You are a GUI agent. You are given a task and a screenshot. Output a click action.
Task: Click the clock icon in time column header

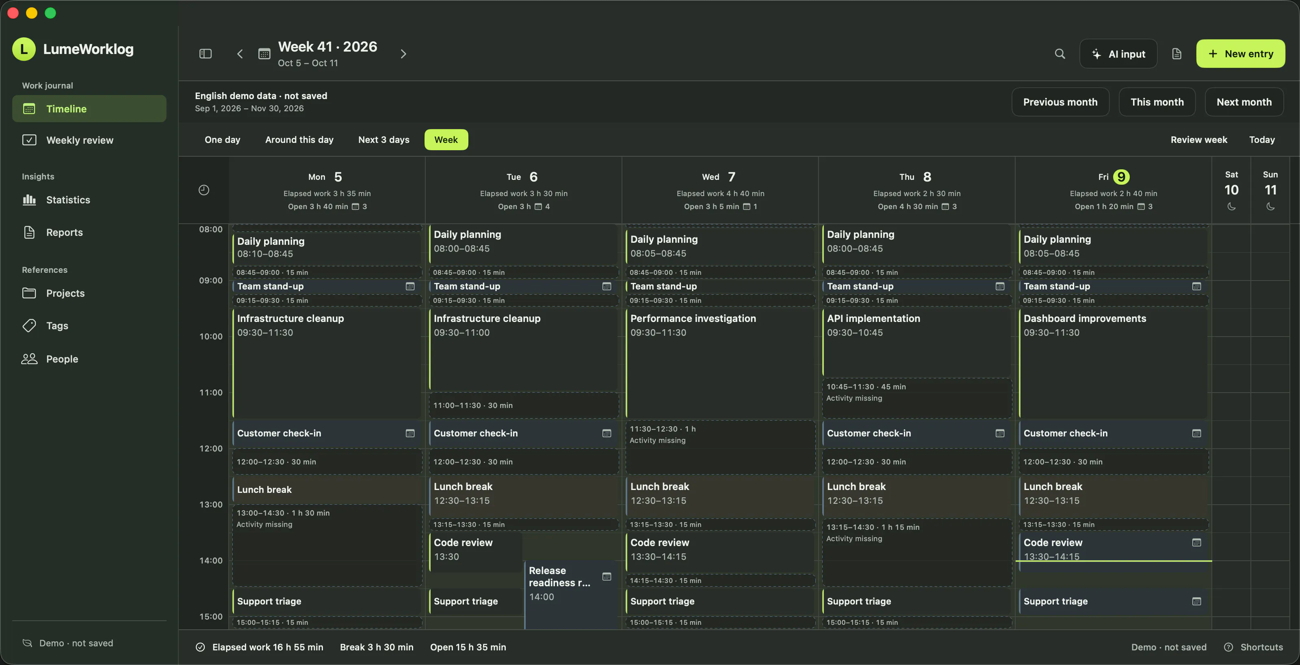click(x=204, y=190)
